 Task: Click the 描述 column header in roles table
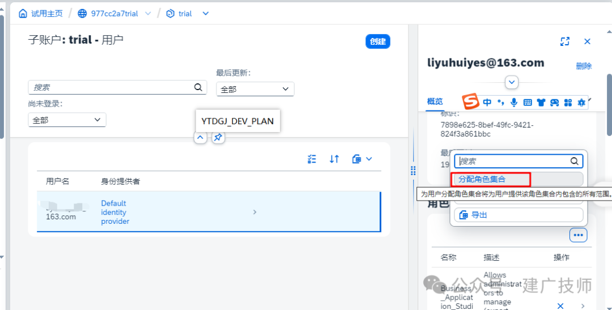(491, 257)
